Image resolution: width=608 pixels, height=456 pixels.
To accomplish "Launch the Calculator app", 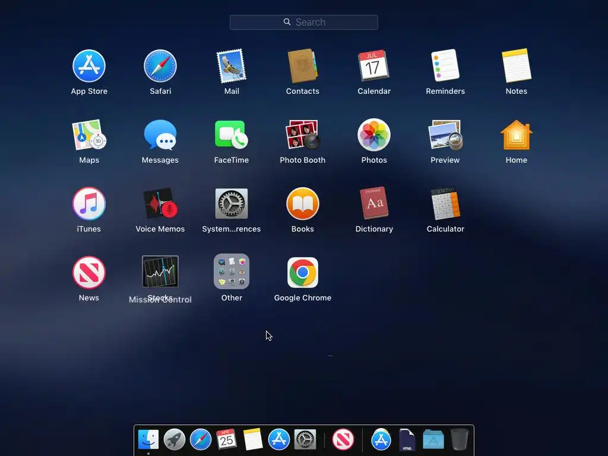I will point(445,204).
